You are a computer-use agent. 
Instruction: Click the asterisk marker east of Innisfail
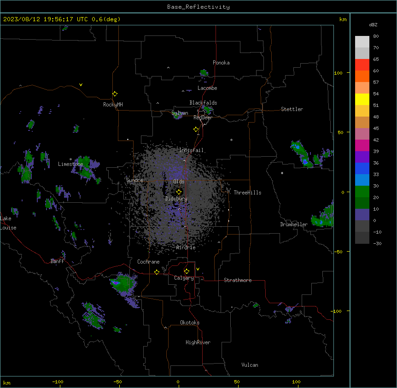pos(231,140)
